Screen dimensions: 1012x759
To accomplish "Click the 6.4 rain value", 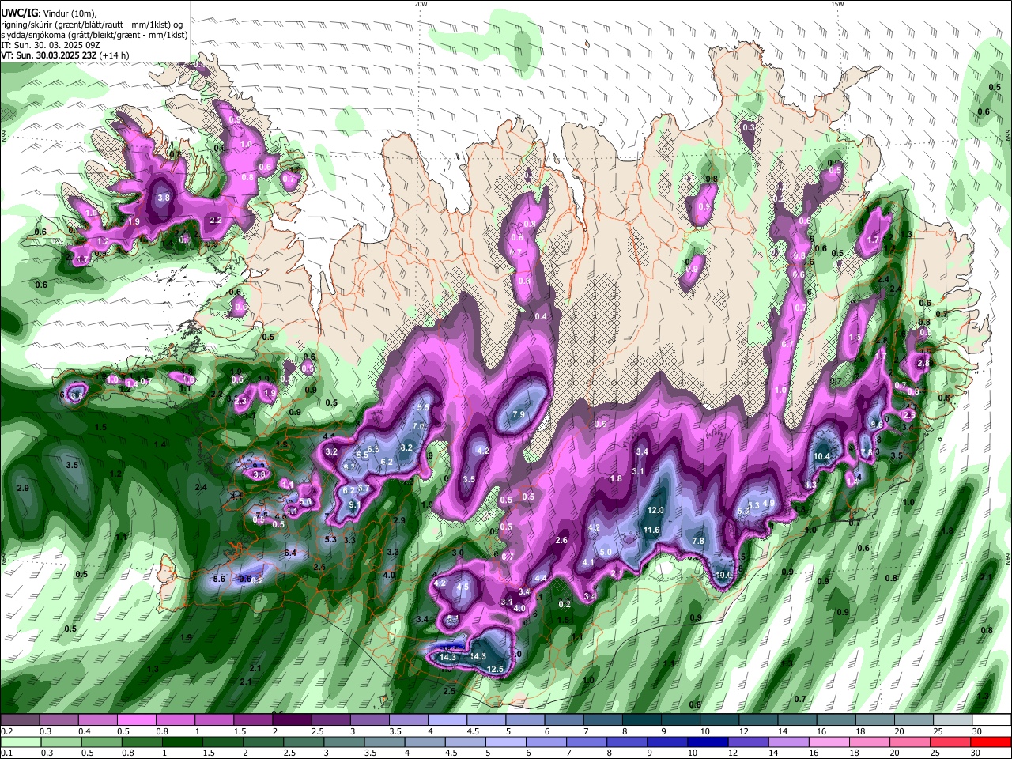I will click(x=290, y=553).
